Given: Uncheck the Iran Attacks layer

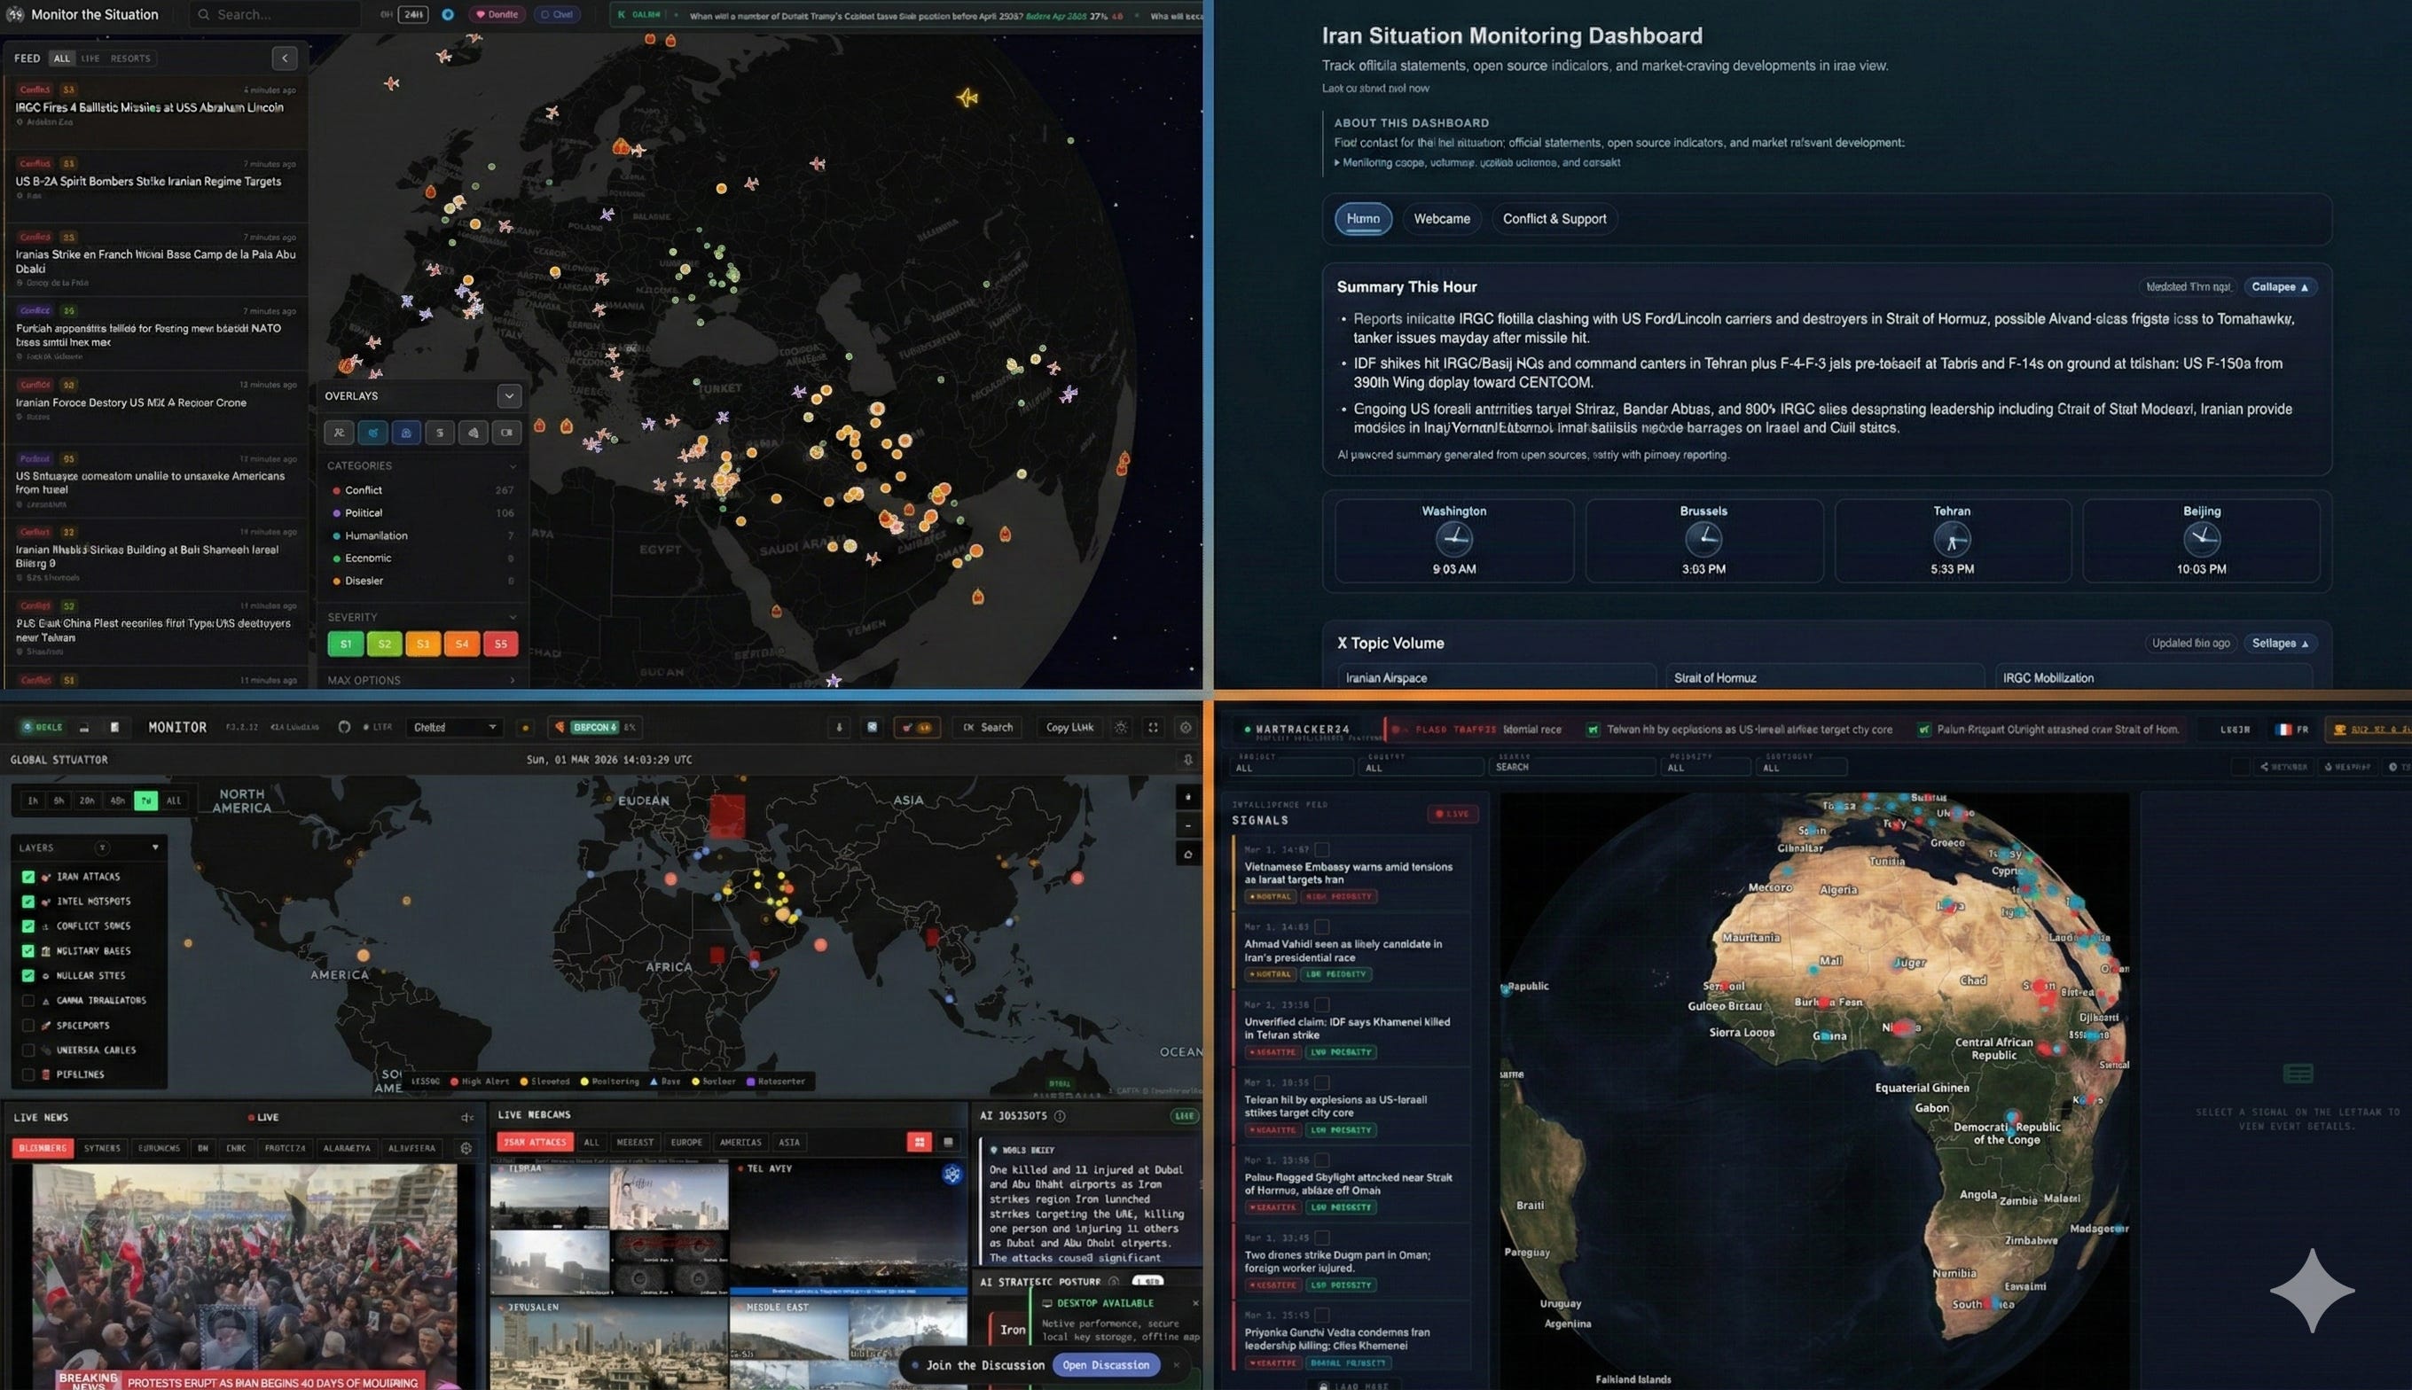Looking at the screenshot, I should [28, 877].
